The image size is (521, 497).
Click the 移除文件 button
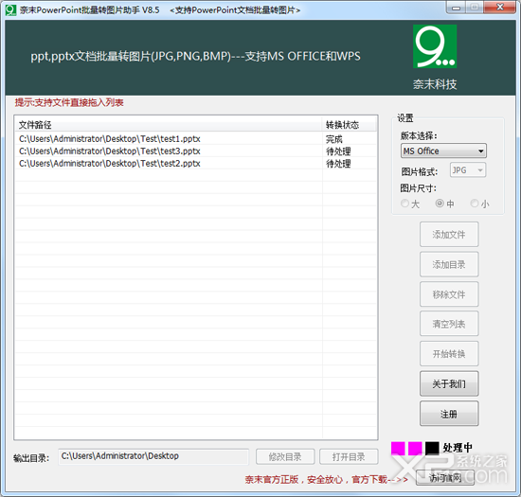[449, 294]
